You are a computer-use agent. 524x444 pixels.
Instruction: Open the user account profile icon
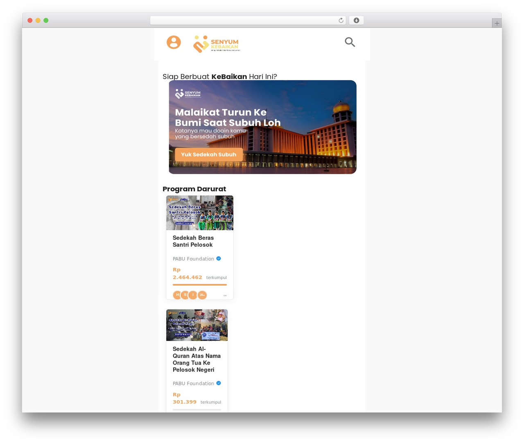tap(174, 42)
